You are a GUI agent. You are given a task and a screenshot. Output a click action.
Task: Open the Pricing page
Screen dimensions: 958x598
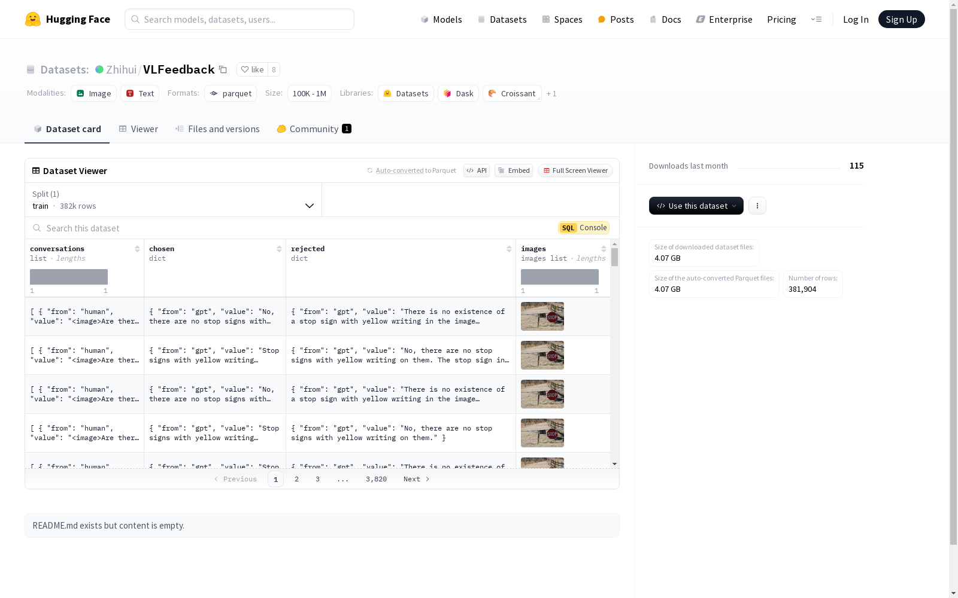[x=781, y=19]
